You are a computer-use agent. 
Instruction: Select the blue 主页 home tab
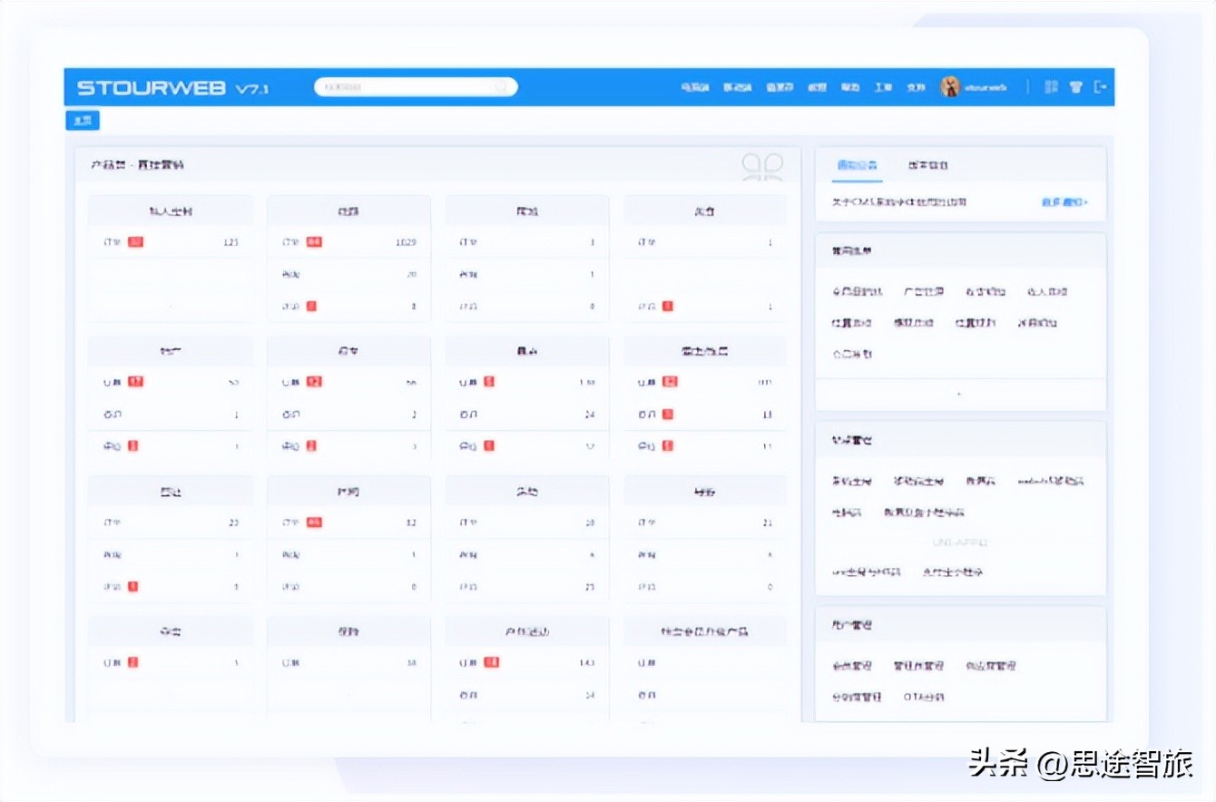click(x=83, y=121)
